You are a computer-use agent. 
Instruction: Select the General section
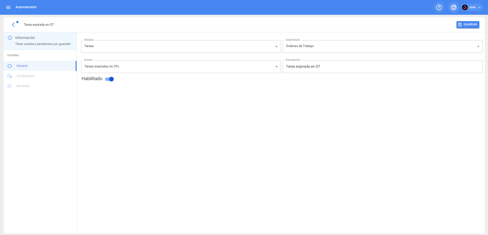(x=22, y=66)
